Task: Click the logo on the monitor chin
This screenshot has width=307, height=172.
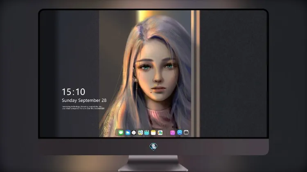Action: coord(153,146)
